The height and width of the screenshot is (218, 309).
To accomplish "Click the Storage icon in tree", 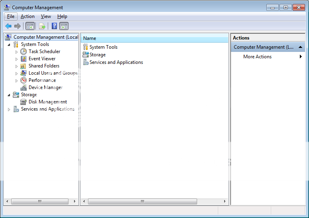I will (x=16, y=95).
